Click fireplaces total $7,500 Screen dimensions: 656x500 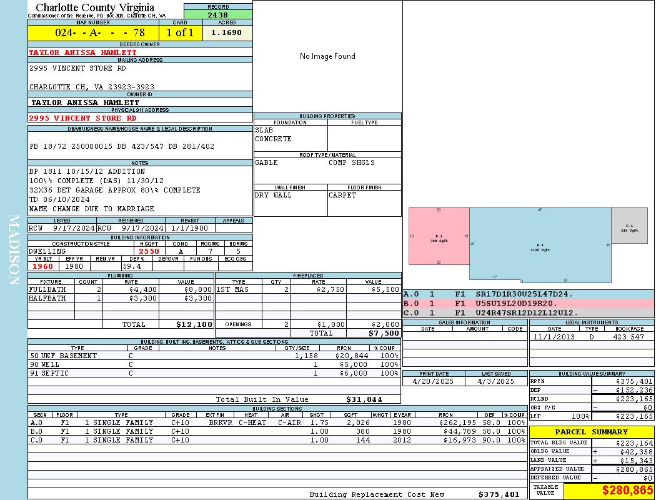pyautogui.click(x=384, y=334)
